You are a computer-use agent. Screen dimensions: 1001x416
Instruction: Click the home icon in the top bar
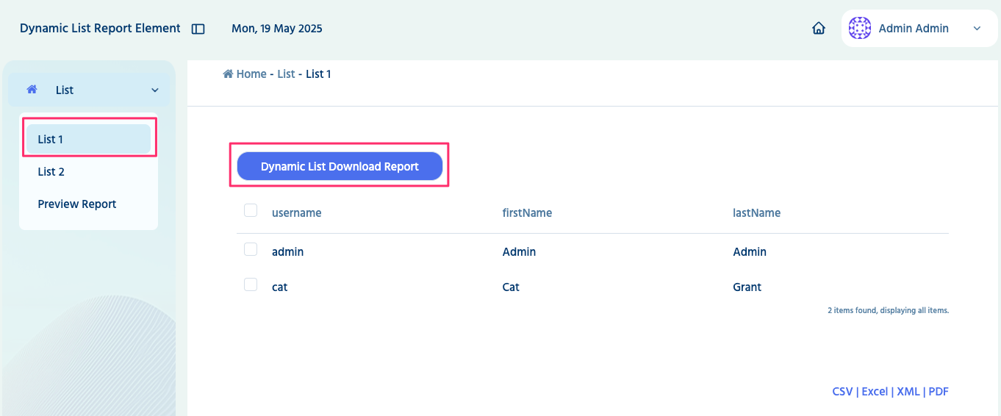[x=819, y=29]
